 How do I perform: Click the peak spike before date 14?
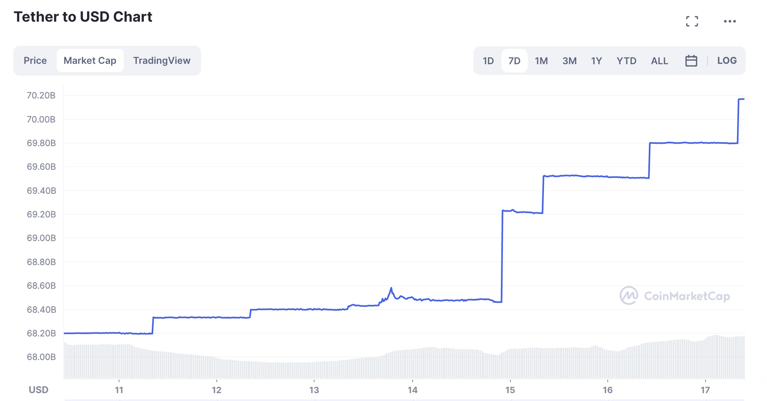[x=391, y=288]
